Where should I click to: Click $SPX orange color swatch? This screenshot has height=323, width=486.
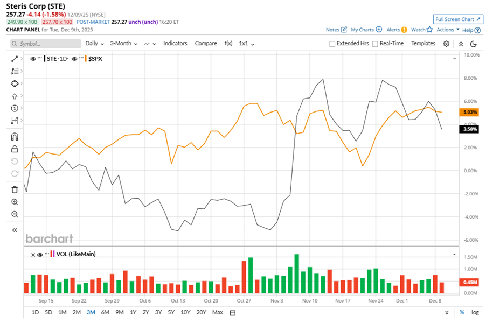(x=86, y=59)
